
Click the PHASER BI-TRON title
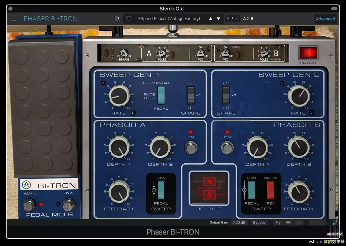51,19
